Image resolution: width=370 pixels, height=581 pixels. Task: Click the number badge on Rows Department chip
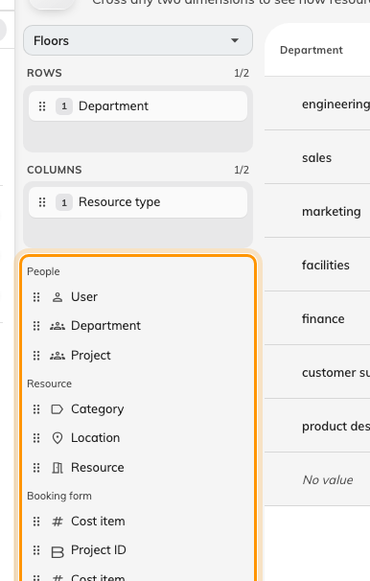pyautogui.click(x=64, y=106)
